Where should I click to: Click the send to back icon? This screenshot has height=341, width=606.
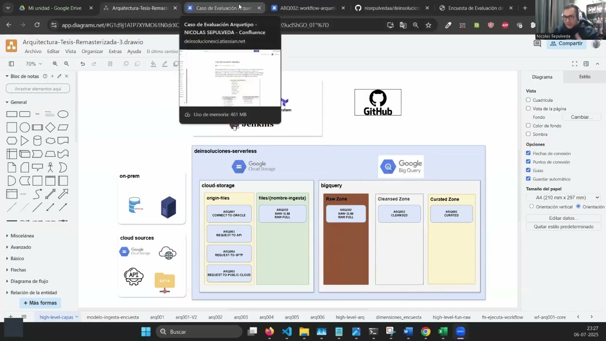tap(137, 64)
